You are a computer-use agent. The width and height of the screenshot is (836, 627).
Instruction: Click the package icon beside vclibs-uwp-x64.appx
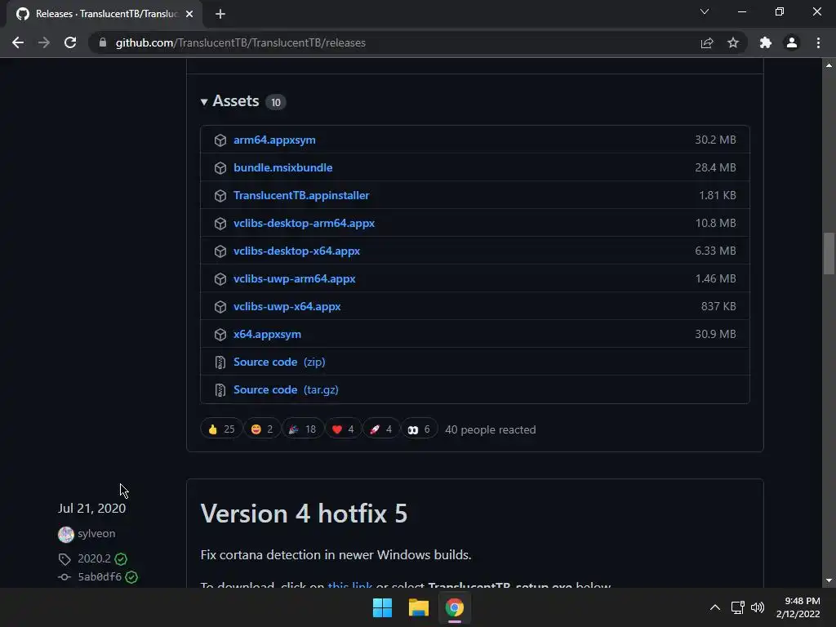click(220, 307)
